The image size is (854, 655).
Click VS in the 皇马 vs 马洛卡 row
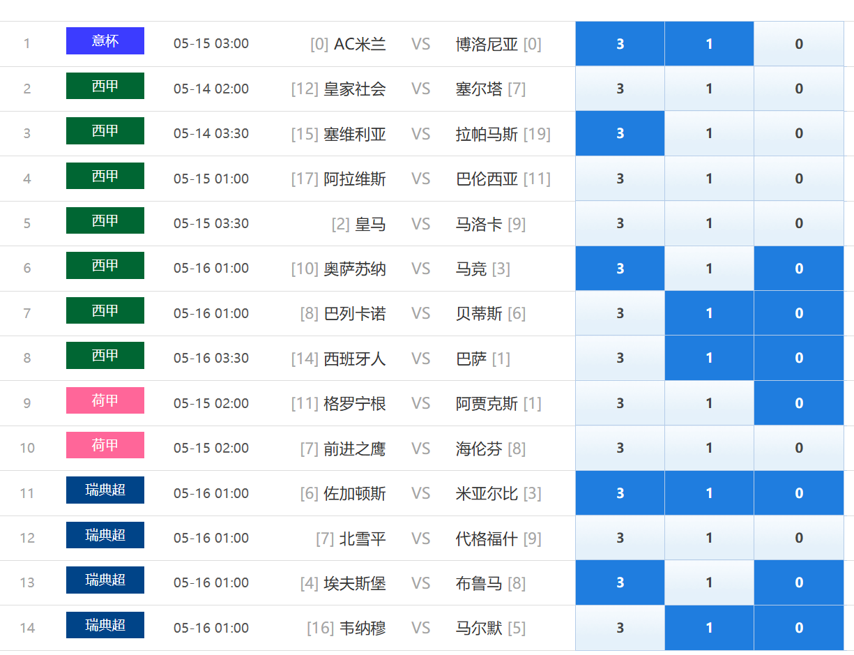coord(420,224)
